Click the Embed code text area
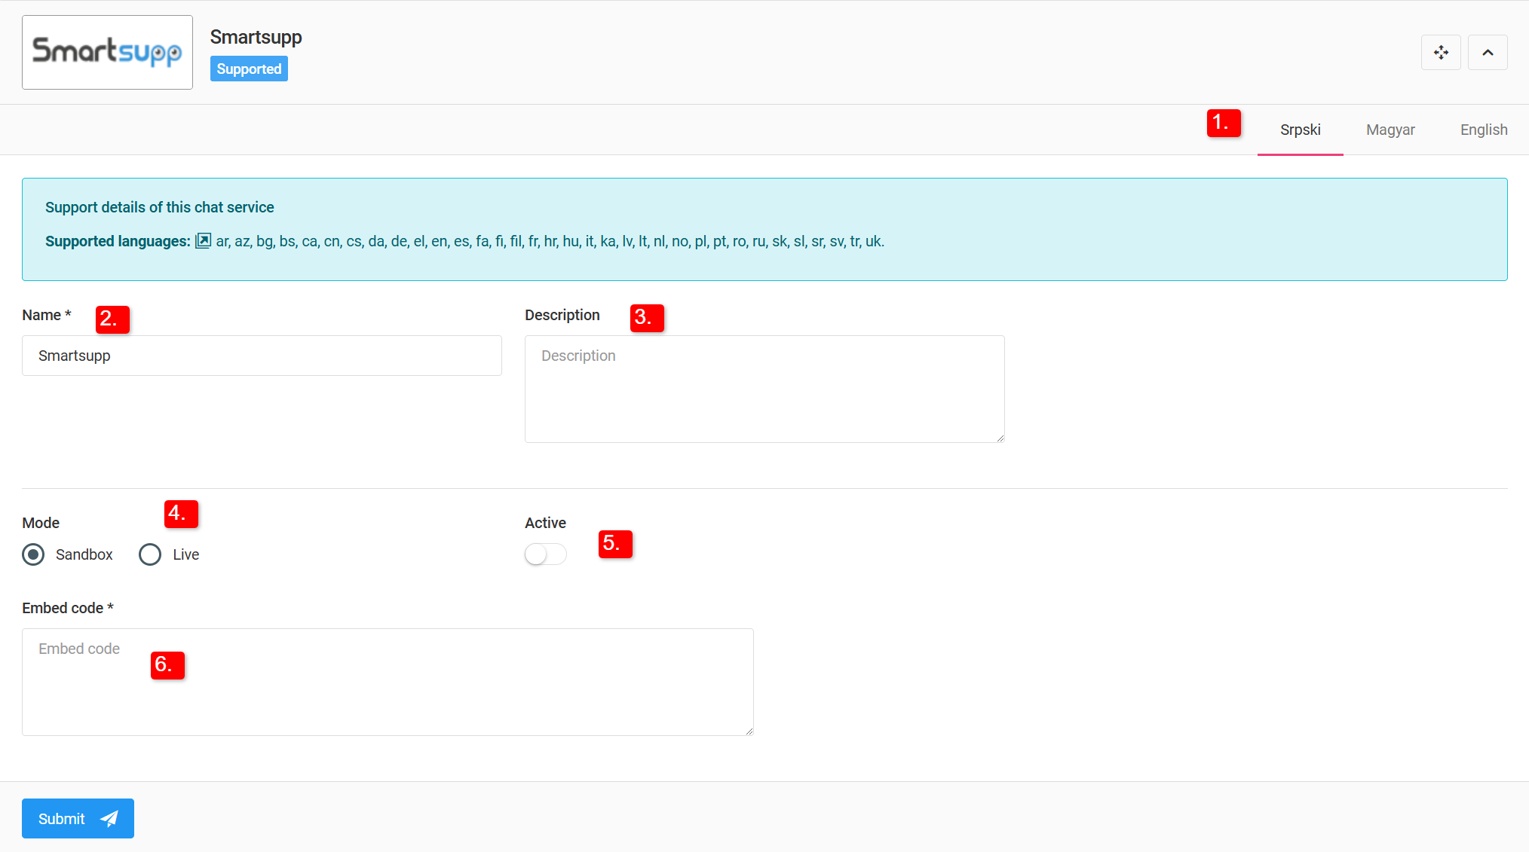 point(387,682)
